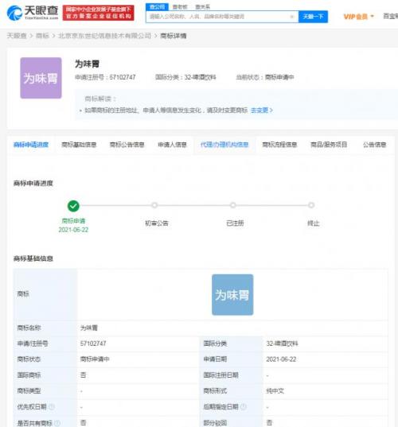Click the 北京京东世纪信息技术有限公司 breadcrumb
Image resolution: width=398 pixels, height=427 pixels.
pos(104,36)
